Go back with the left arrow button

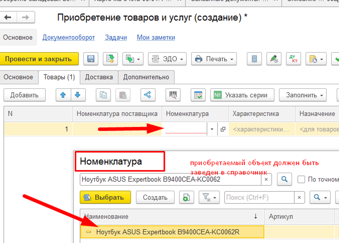point(8,17)
